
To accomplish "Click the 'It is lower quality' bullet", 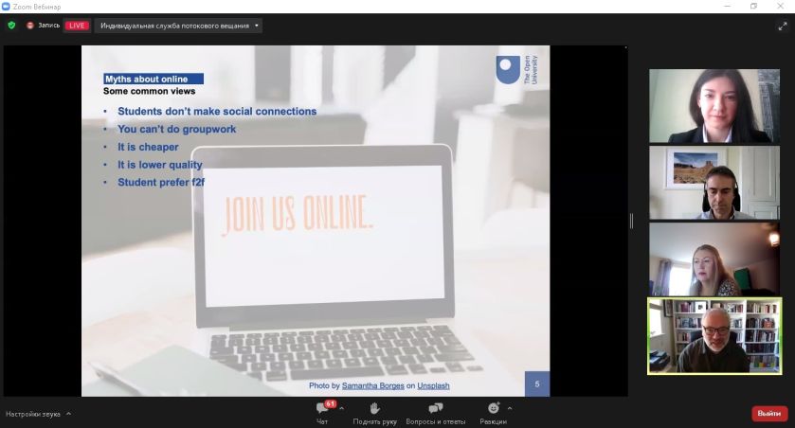I will tap(160, 165).
